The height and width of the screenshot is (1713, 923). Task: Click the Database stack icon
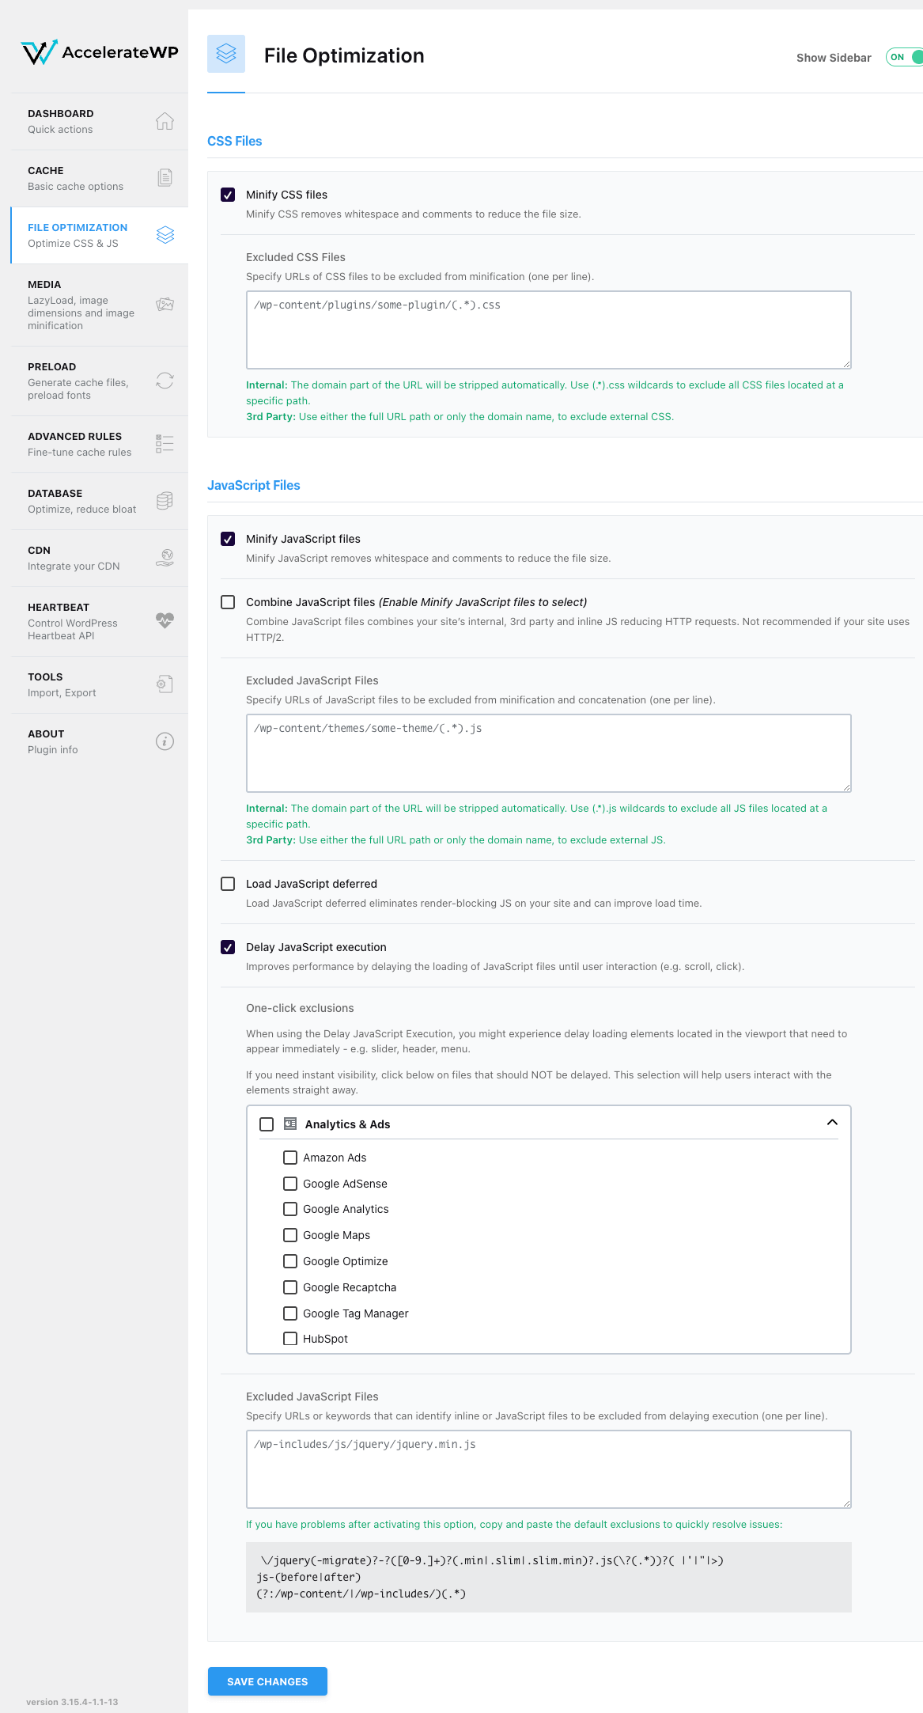[165, 501]
